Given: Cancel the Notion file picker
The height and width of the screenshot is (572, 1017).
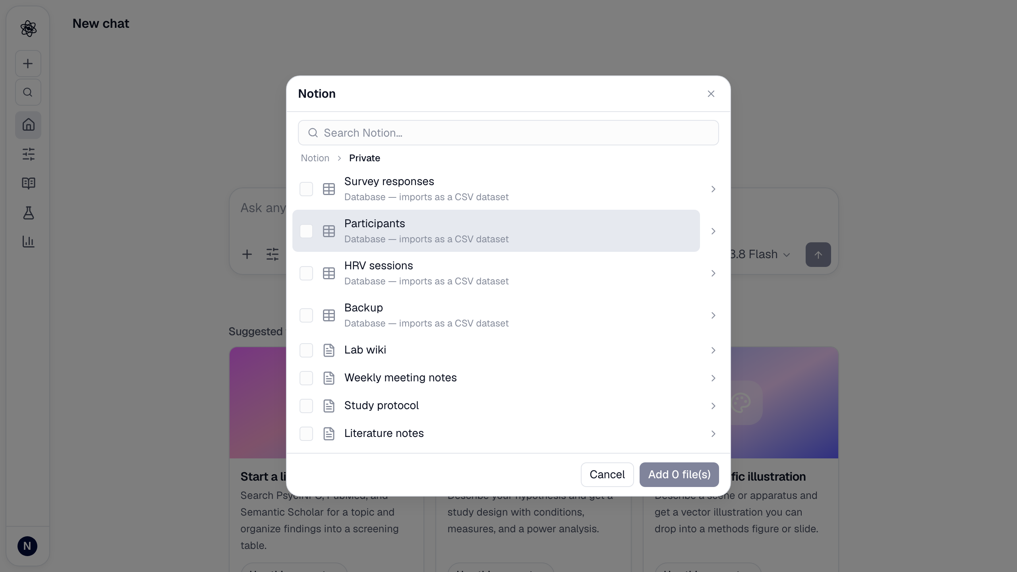Looking at the screenshot, I should [x=607, y=475].
